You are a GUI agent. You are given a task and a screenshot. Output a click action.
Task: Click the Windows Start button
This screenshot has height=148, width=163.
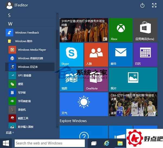[x=6, y=143]
